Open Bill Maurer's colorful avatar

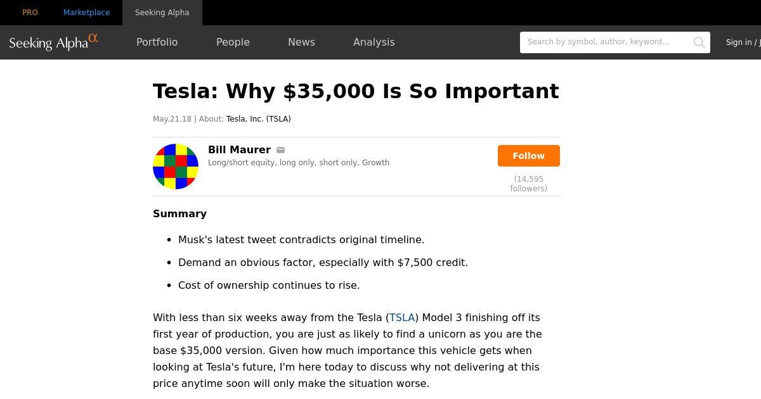176,167
